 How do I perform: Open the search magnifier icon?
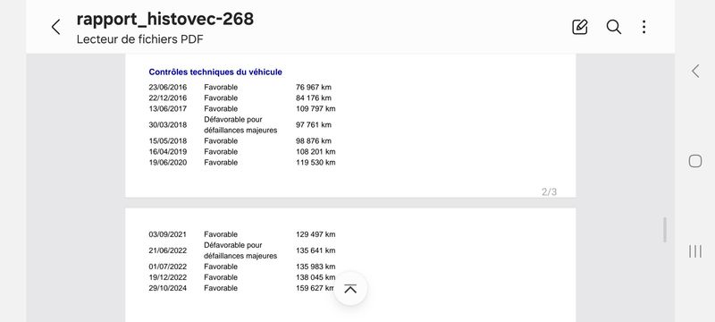coord(614,27)
